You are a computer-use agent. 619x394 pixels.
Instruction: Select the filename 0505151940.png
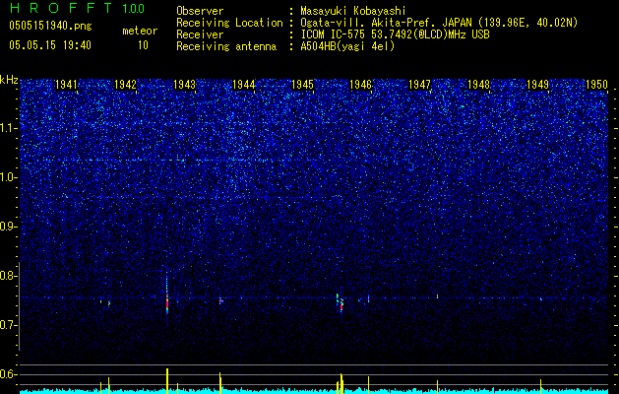click(50, 27)
